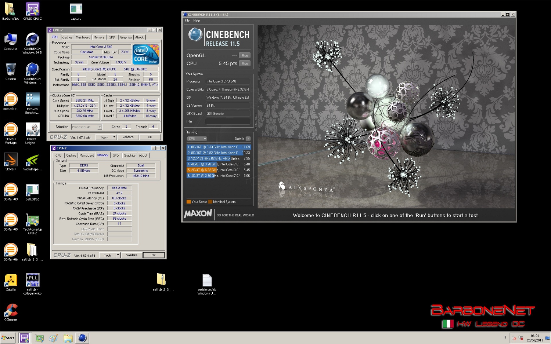Click Cinebench globe icon in taskbar
The image size is (551, 344).
pos(82,338)
